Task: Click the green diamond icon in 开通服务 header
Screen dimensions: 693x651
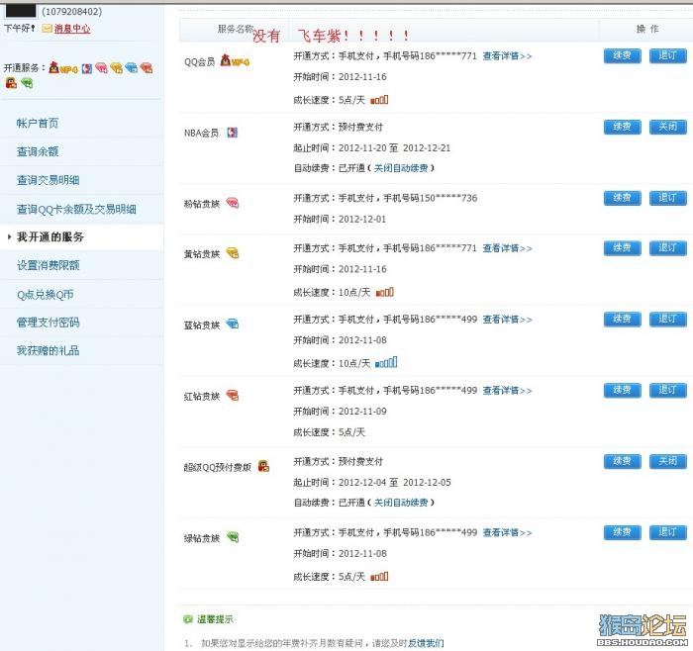Action: click(27, 83)
